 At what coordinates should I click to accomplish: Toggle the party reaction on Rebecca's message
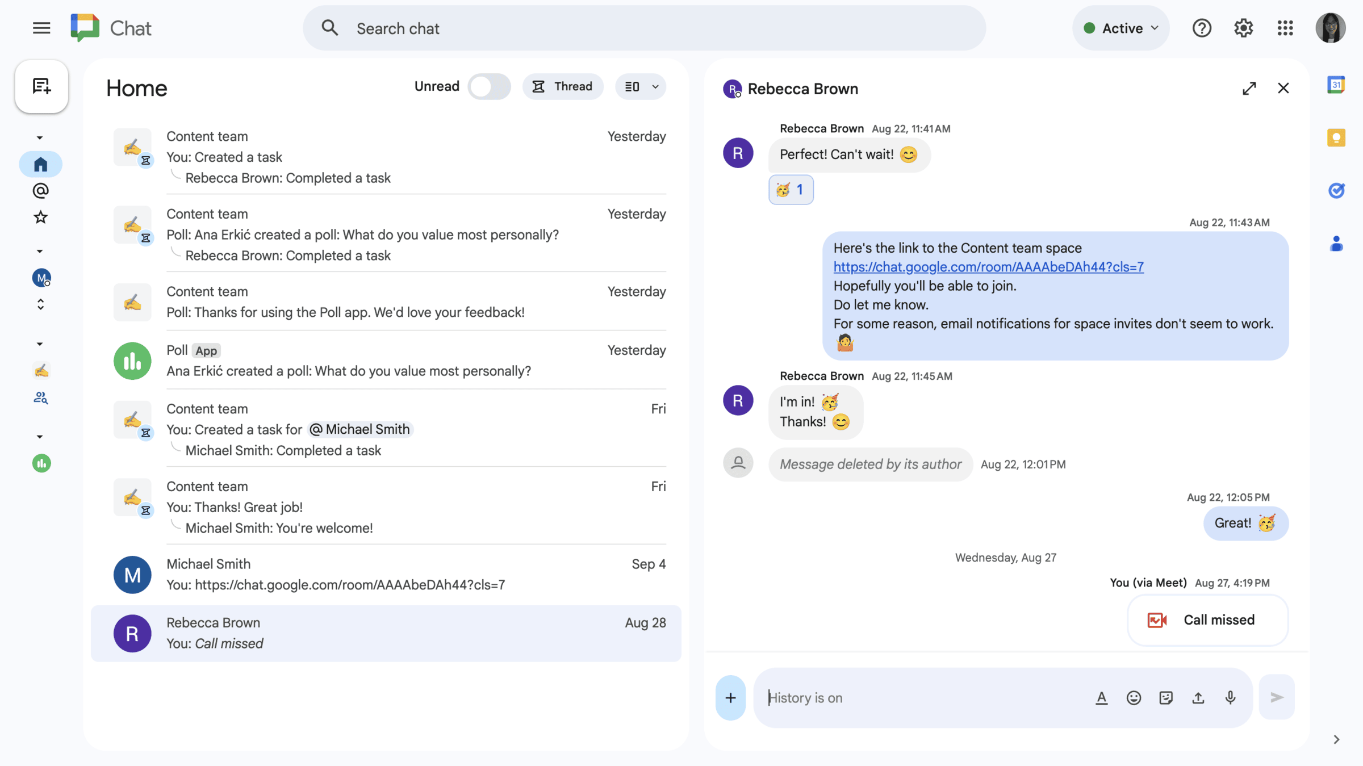[x=791, y=189]
